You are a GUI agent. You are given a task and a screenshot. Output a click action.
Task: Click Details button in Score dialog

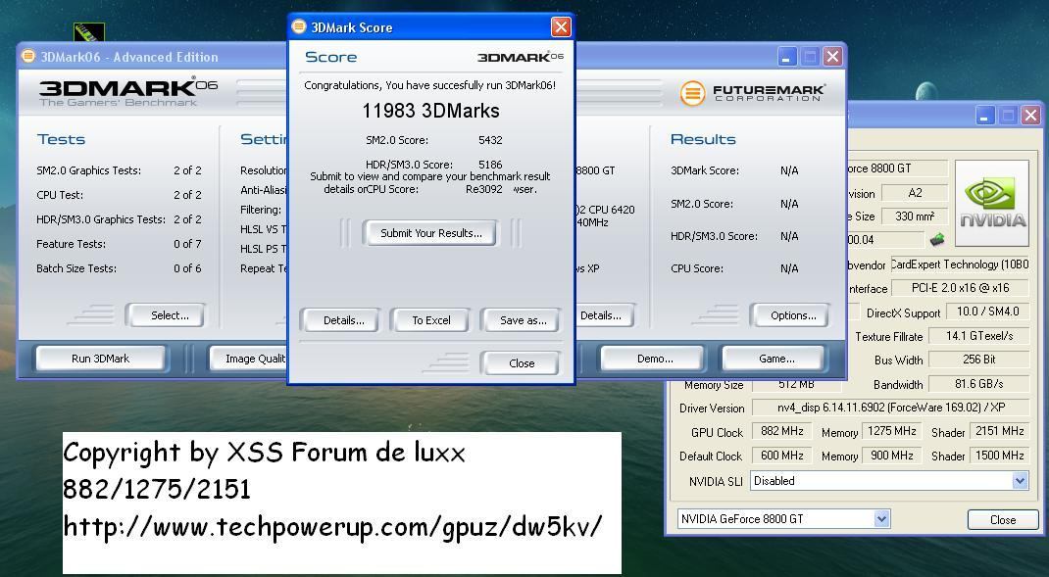pos(344,320)
